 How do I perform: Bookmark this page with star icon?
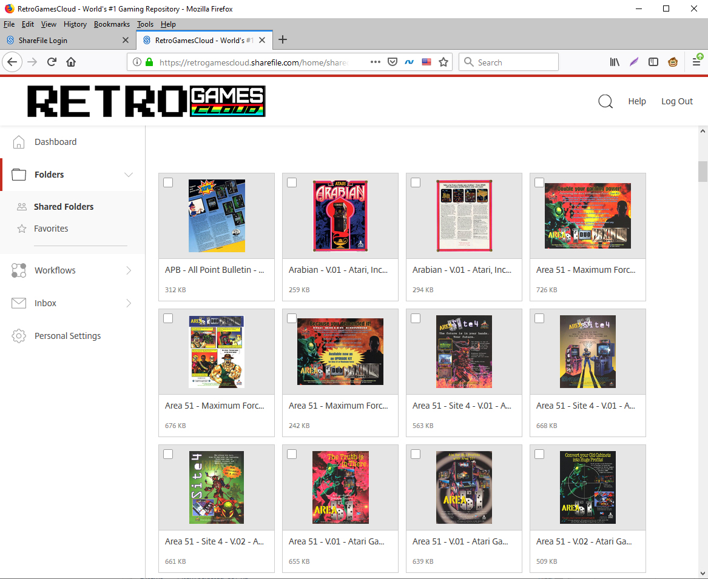(x=443, y=62)
